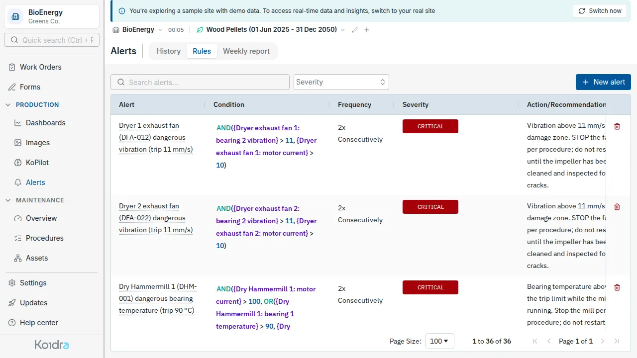Click the Switch now button
Image resolution: width=637 pixels, height=358 pixels.
coord(600,11)
